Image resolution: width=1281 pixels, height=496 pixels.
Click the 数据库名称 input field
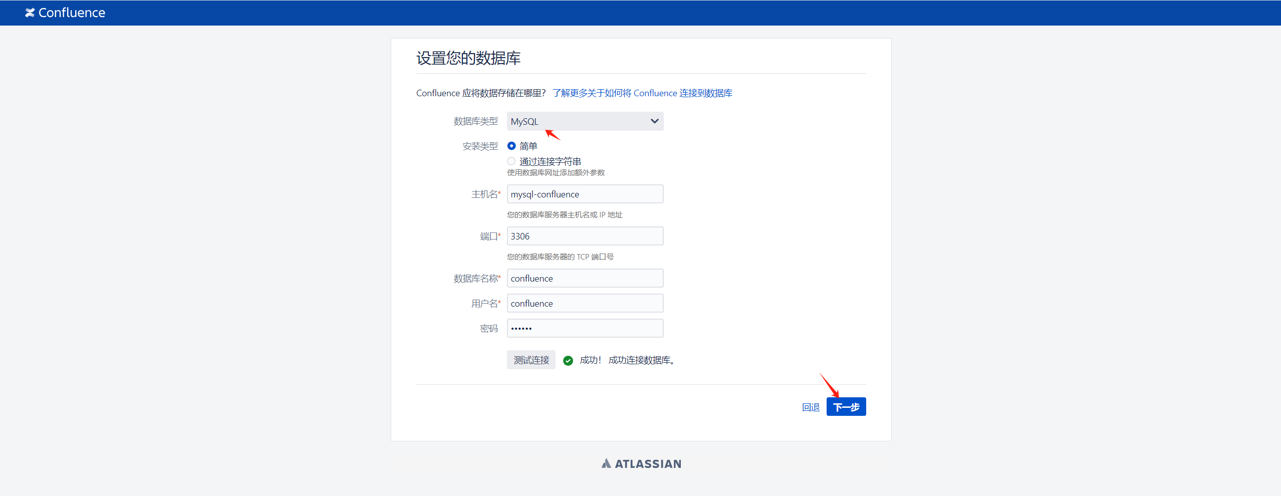(x=585, y=278)
